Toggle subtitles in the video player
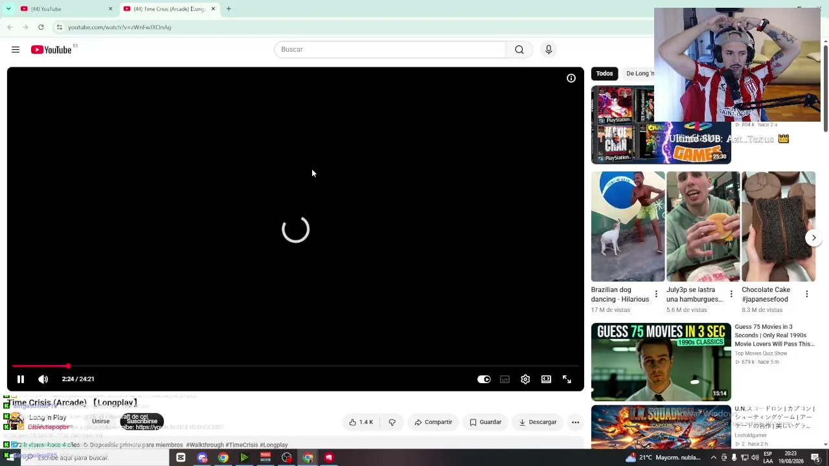829x466 pixels. (x=505, y=379)
